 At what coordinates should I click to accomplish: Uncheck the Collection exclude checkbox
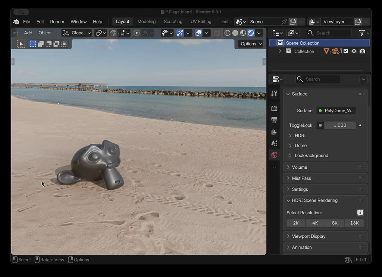pyautogui.click(x=346, y=51)
